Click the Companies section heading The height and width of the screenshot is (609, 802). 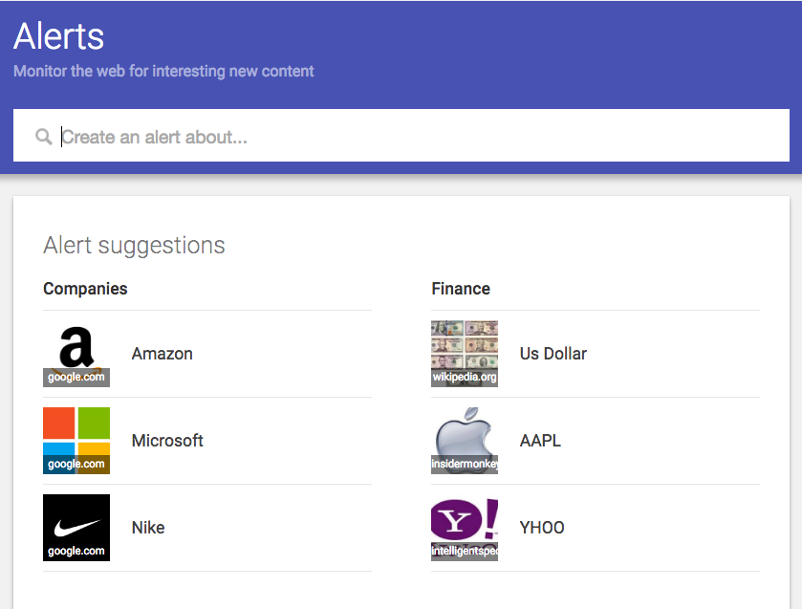coord(85,289)
